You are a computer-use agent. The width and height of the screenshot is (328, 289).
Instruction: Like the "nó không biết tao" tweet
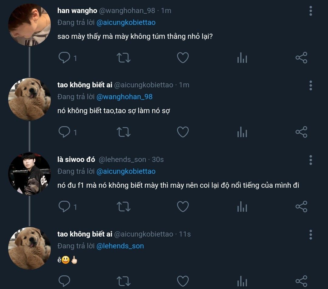(183, 132)
